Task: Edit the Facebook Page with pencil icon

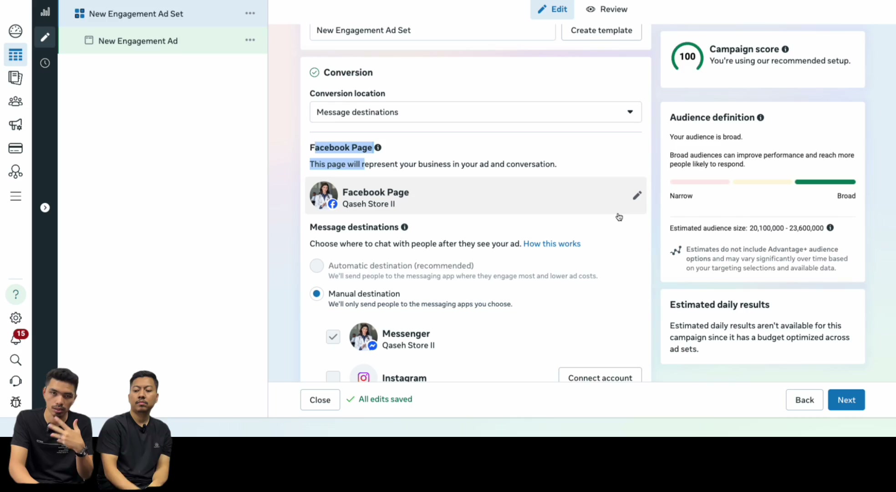Action: (637, 195)
